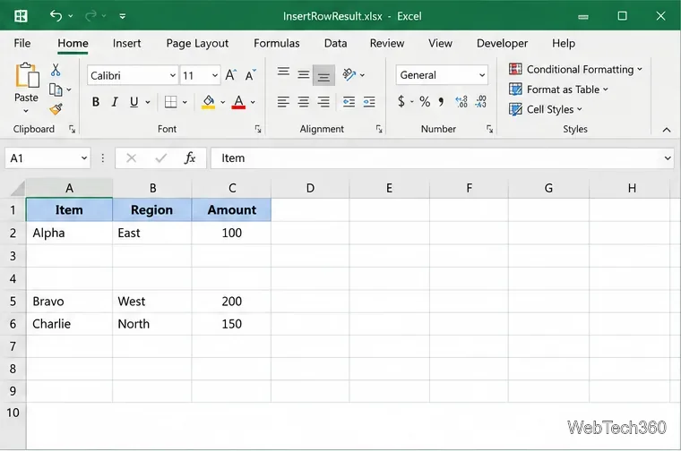The height and width of the screenshot is (451, 681).
Task: Open the Clipboard dialog launcher
Action: point(72,129)
